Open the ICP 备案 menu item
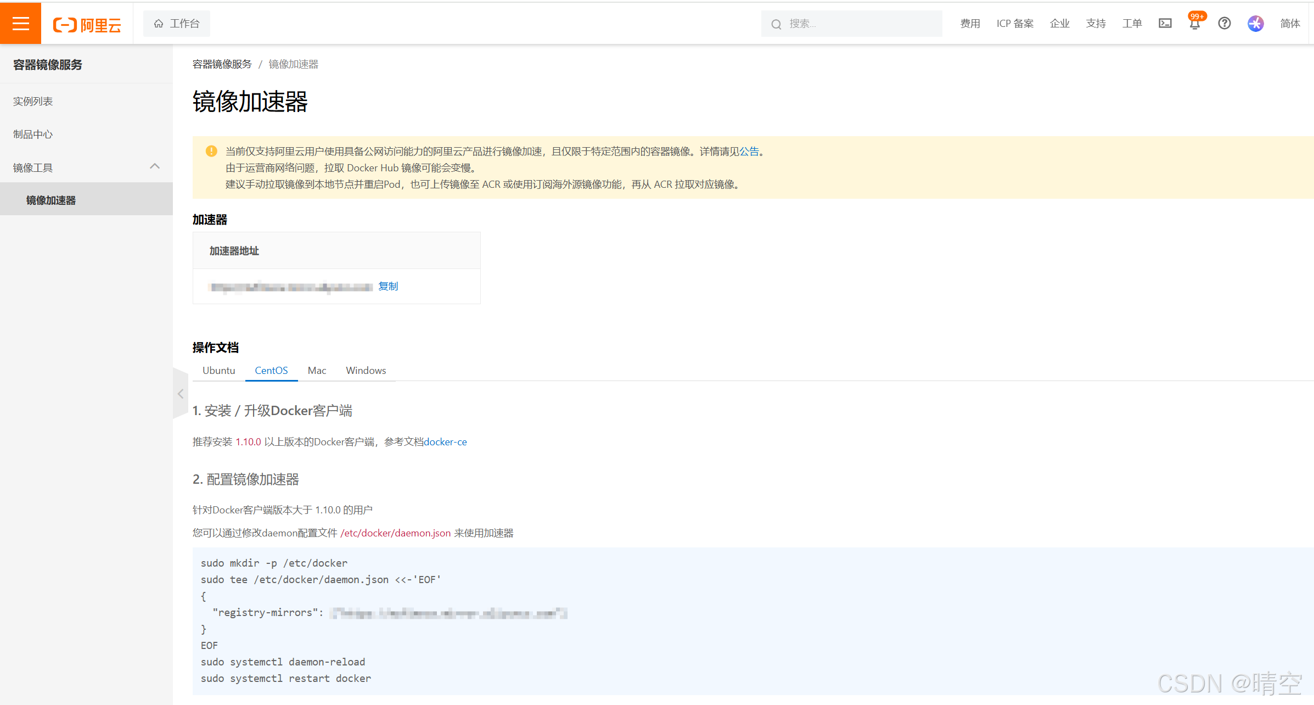The width and height of the screenshot is (1314, 705). point(1015,24)
